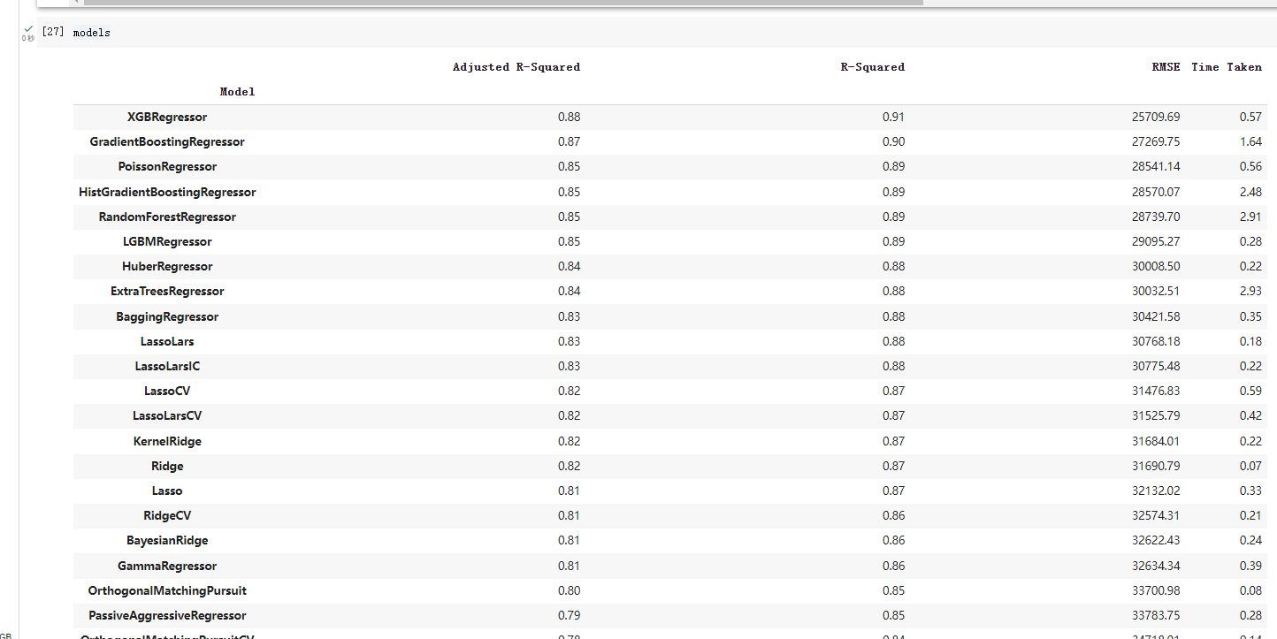
Task: Click the 'models' code input of cell 27
Action: click(92, 33)
